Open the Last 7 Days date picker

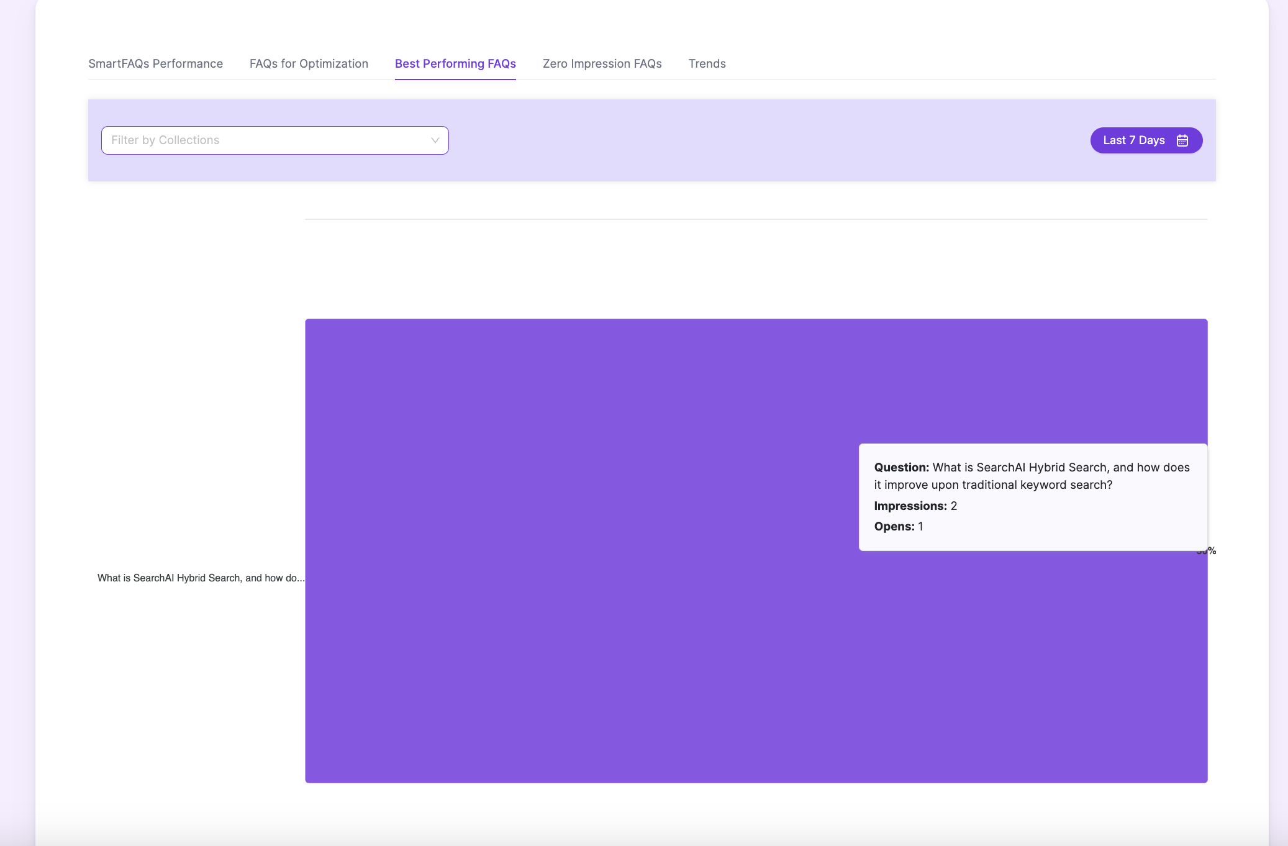[1133, 140]
